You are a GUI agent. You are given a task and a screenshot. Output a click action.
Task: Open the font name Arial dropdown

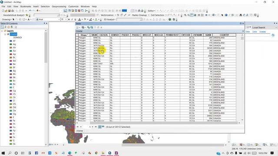click(x=59, y=19)
